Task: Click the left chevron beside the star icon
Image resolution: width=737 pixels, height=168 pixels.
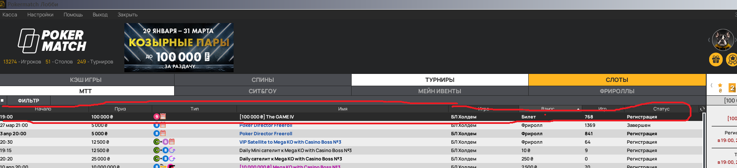Action: click(x=712, y=85)
